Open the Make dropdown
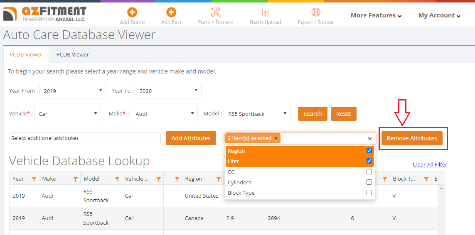 click(164, 114)
